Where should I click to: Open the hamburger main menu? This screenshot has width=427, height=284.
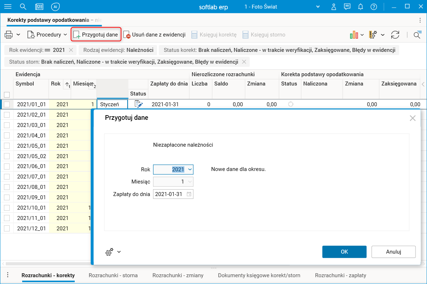pyautogui.click(x=8, y=7)
